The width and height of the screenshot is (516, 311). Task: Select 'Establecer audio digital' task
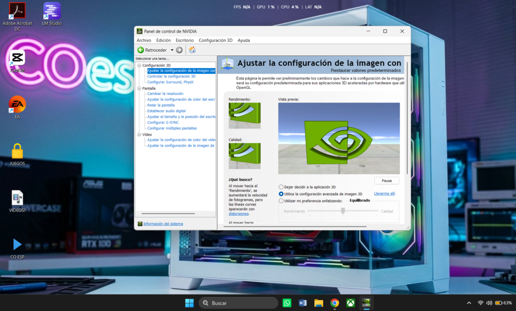166,111
